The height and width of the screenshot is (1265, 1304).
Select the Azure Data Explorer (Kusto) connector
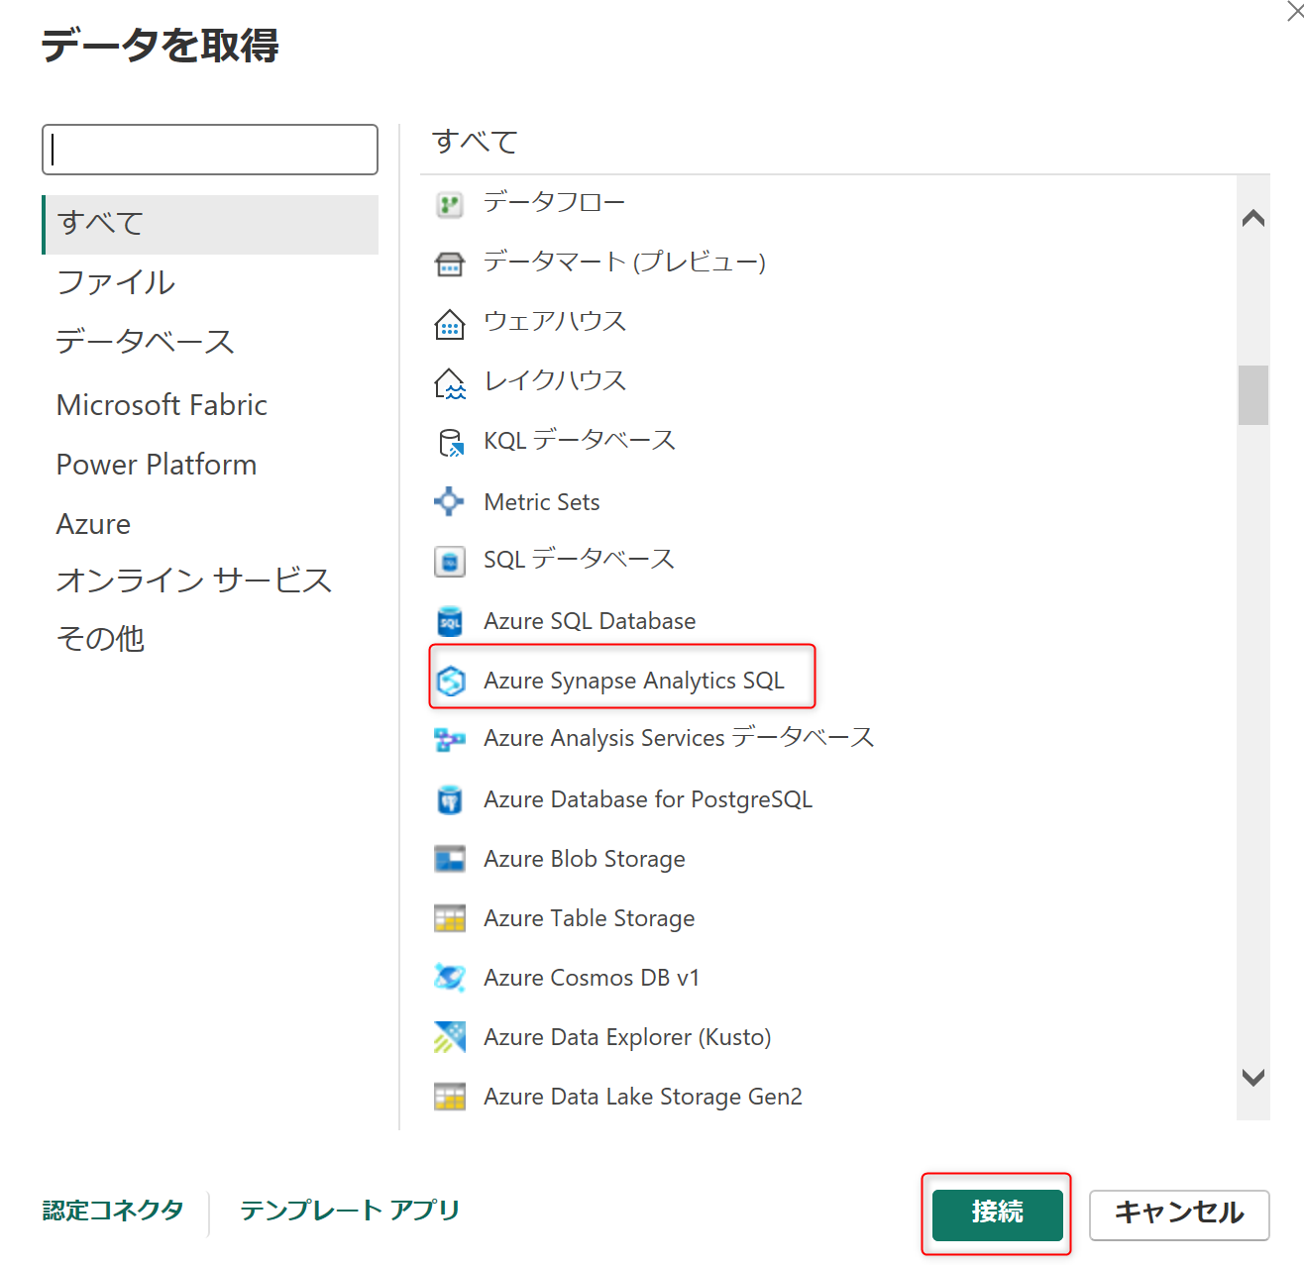[x=627, y=1037]
